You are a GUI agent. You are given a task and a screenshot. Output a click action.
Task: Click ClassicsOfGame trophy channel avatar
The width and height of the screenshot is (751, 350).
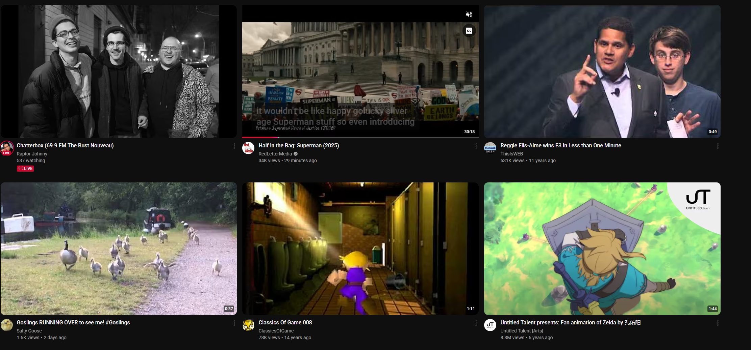click(248, 325)
